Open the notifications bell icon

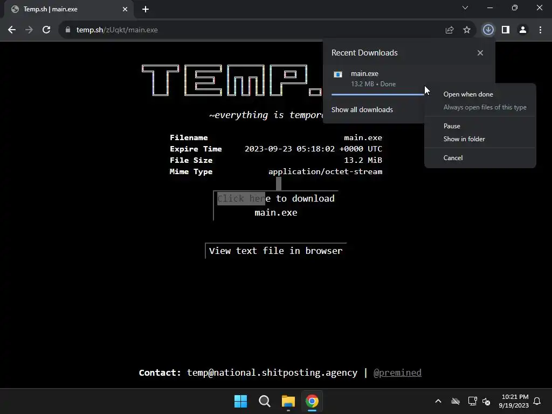[537, 401]
